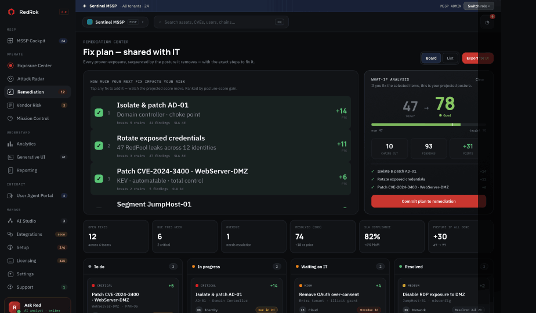Click the notifications icon with red badge
The width and height of the screenshot is (536, 313).
(x=487, y=22)
